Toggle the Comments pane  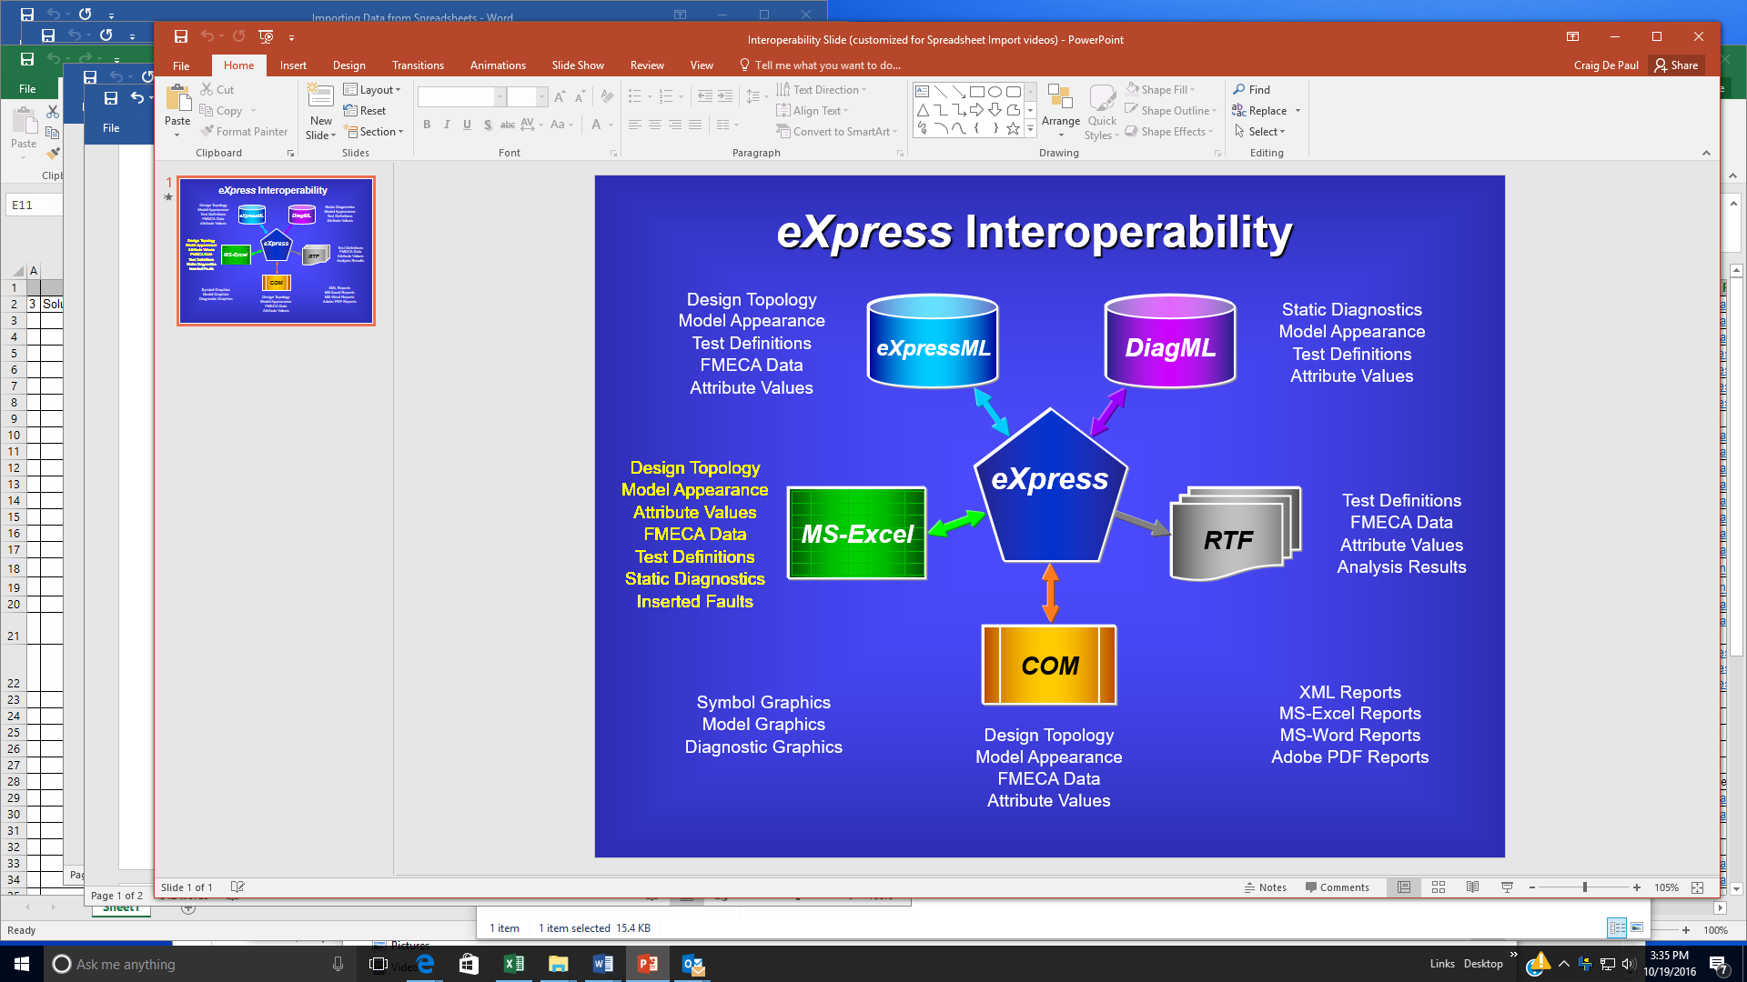(1337, 887)
